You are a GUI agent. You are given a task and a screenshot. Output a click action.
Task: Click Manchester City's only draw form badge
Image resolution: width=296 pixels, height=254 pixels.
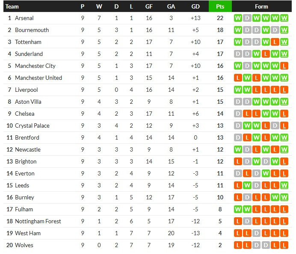(x=247, y=66)
